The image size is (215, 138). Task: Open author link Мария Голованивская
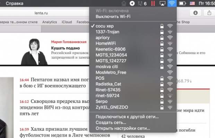pos(69,42)
